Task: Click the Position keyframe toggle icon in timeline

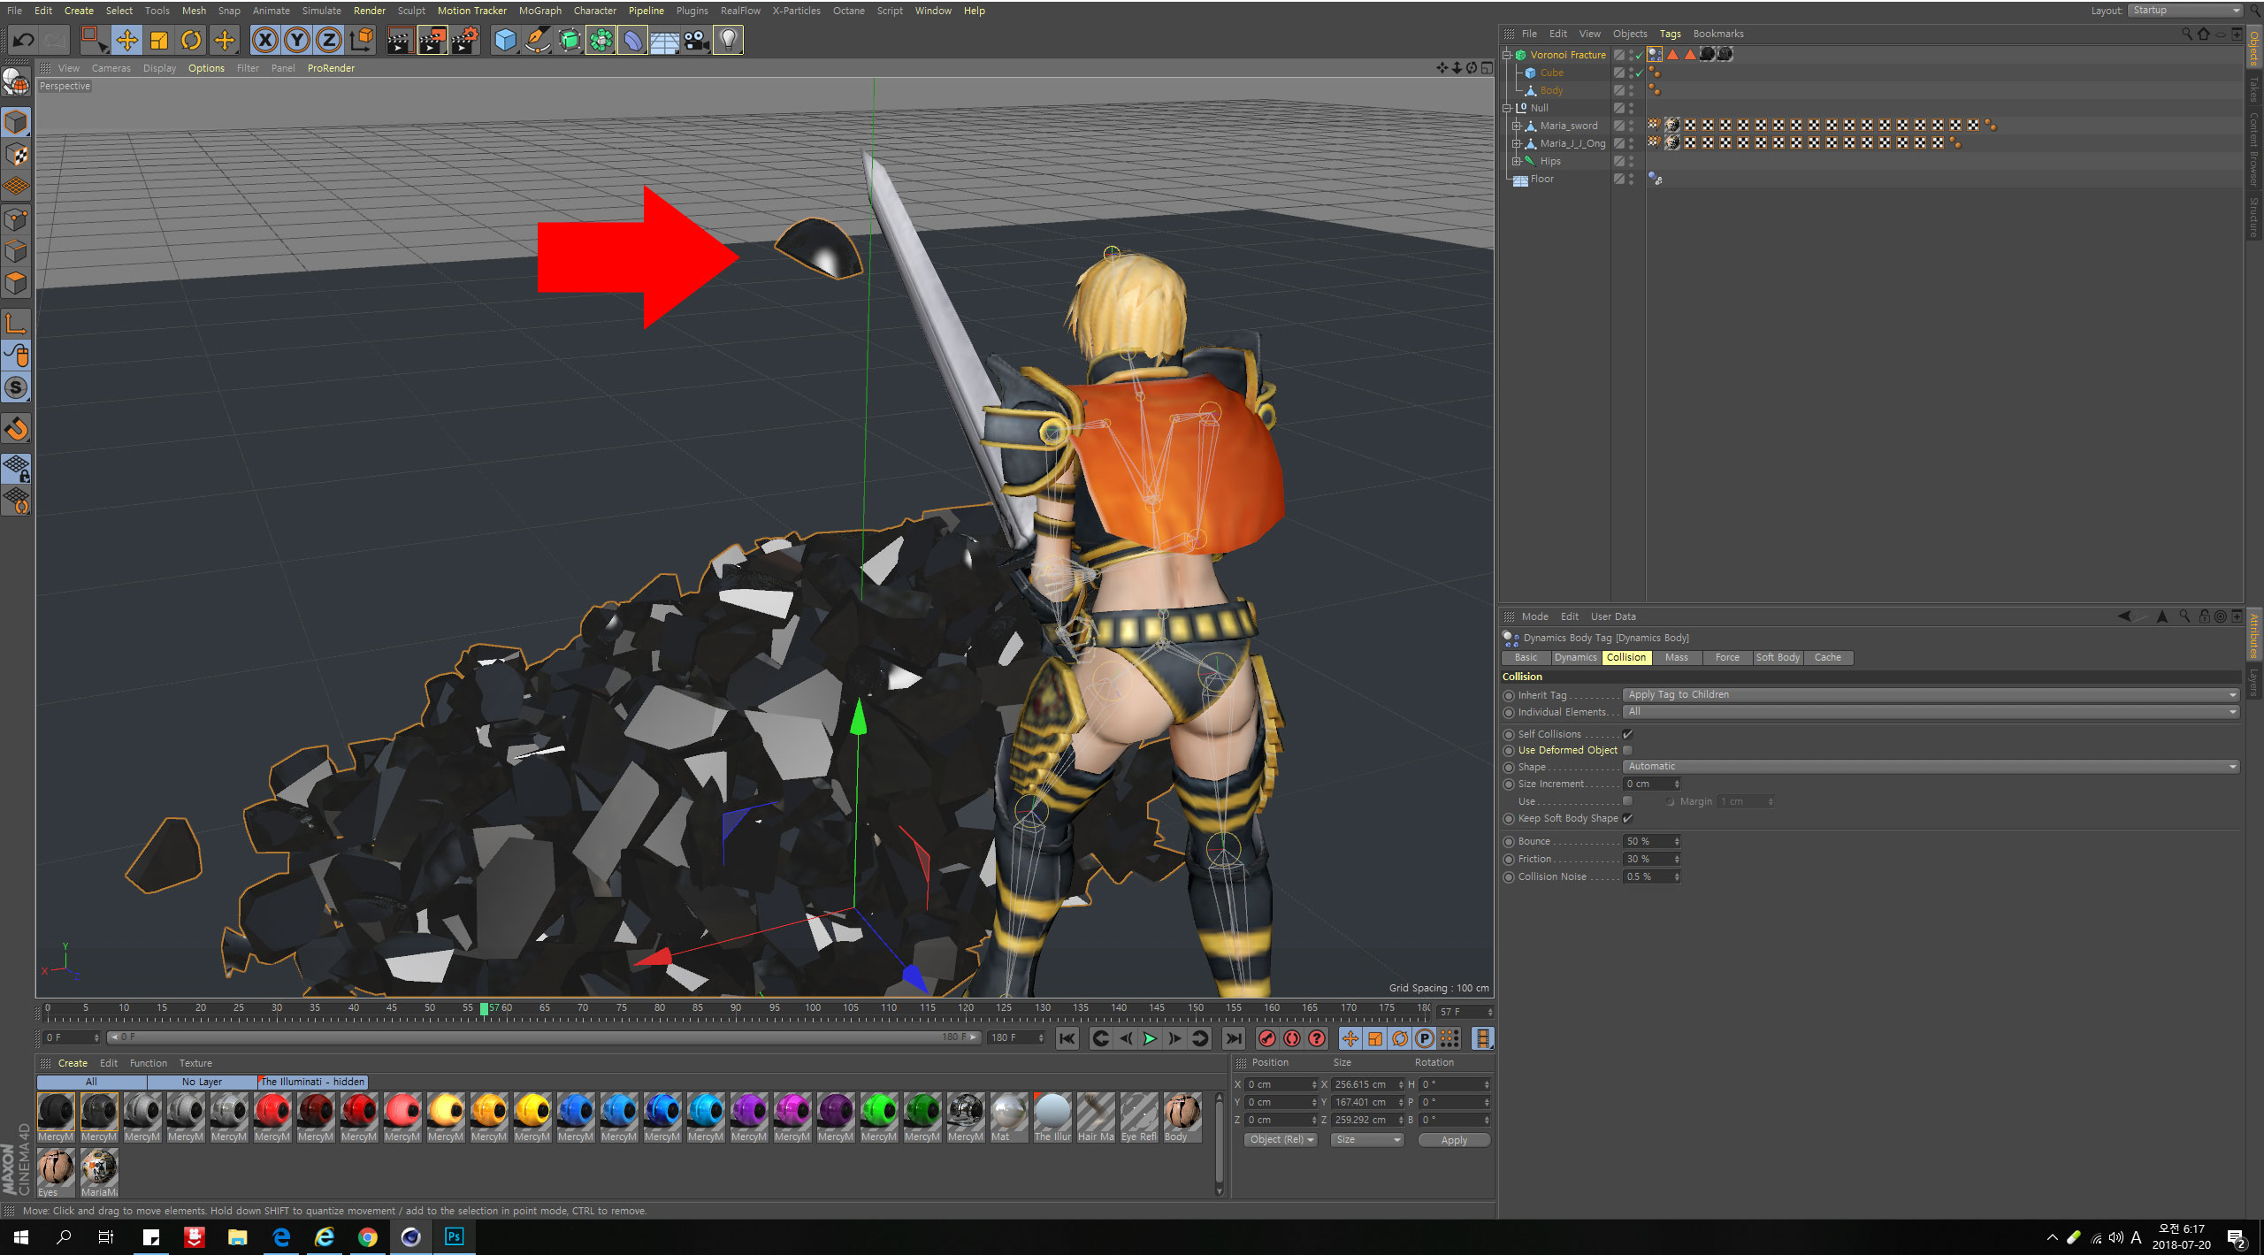Action: [x=1350, y=1038]
